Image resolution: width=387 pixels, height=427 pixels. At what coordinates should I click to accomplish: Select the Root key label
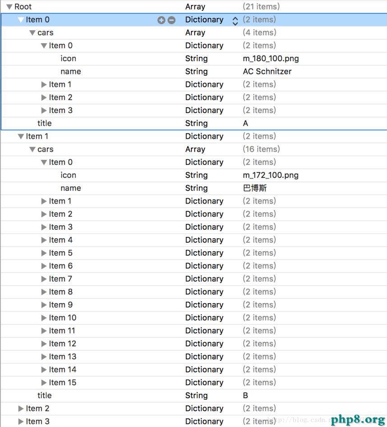tap(23, 7)
